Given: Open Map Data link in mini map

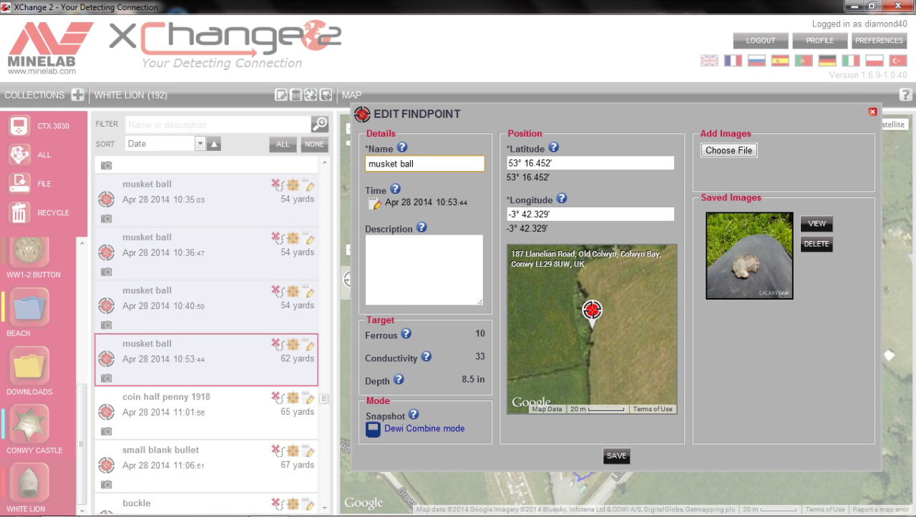Looking at the screenshot, I should (x=547, y=409).
